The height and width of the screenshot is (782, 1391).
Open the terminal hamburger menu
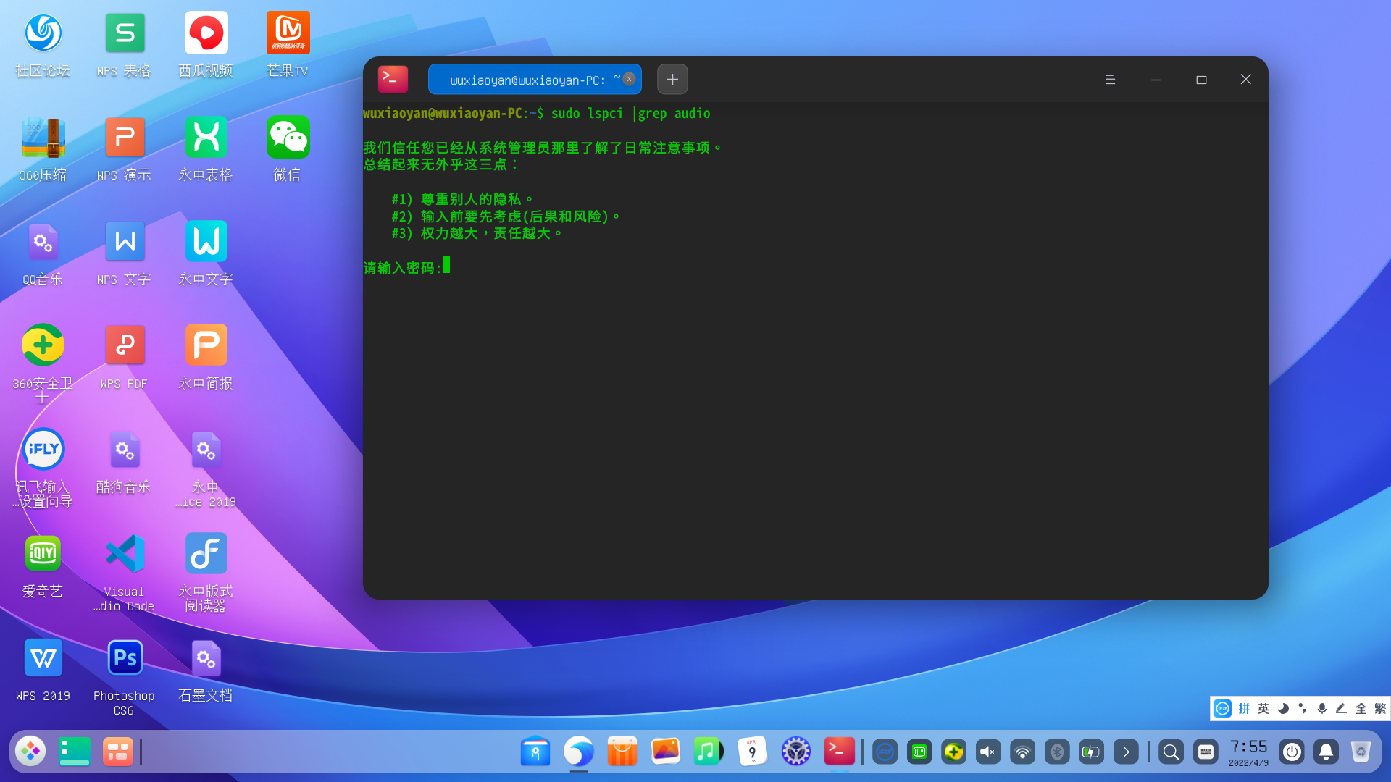pos(1110,80)
